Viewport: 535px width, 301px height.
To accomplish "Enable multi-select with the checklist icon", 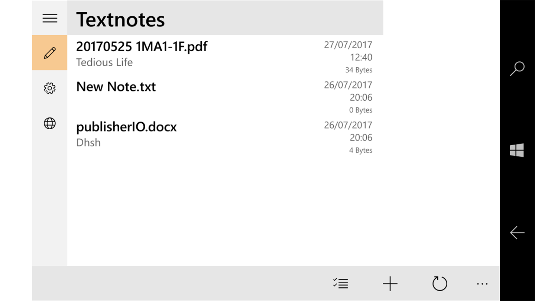I will click(x=340, y=284).
